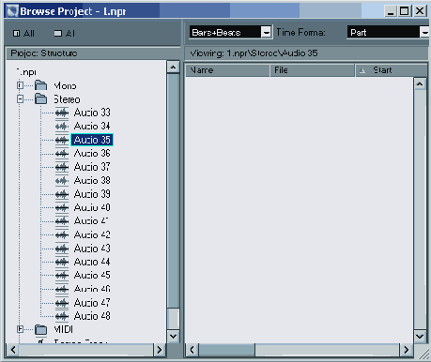Click the MIDI folder icon

click(40, 329)
